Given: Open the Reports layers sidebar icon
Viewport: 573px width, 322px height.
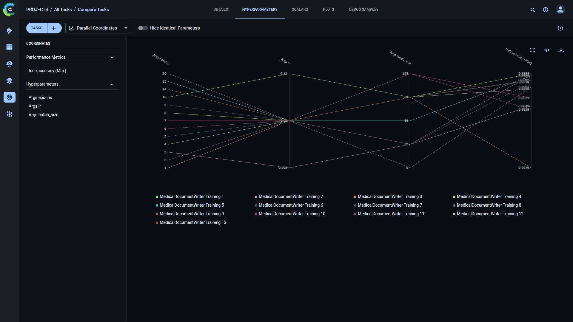Looking at the screenshot, I should tap(10, 80).
